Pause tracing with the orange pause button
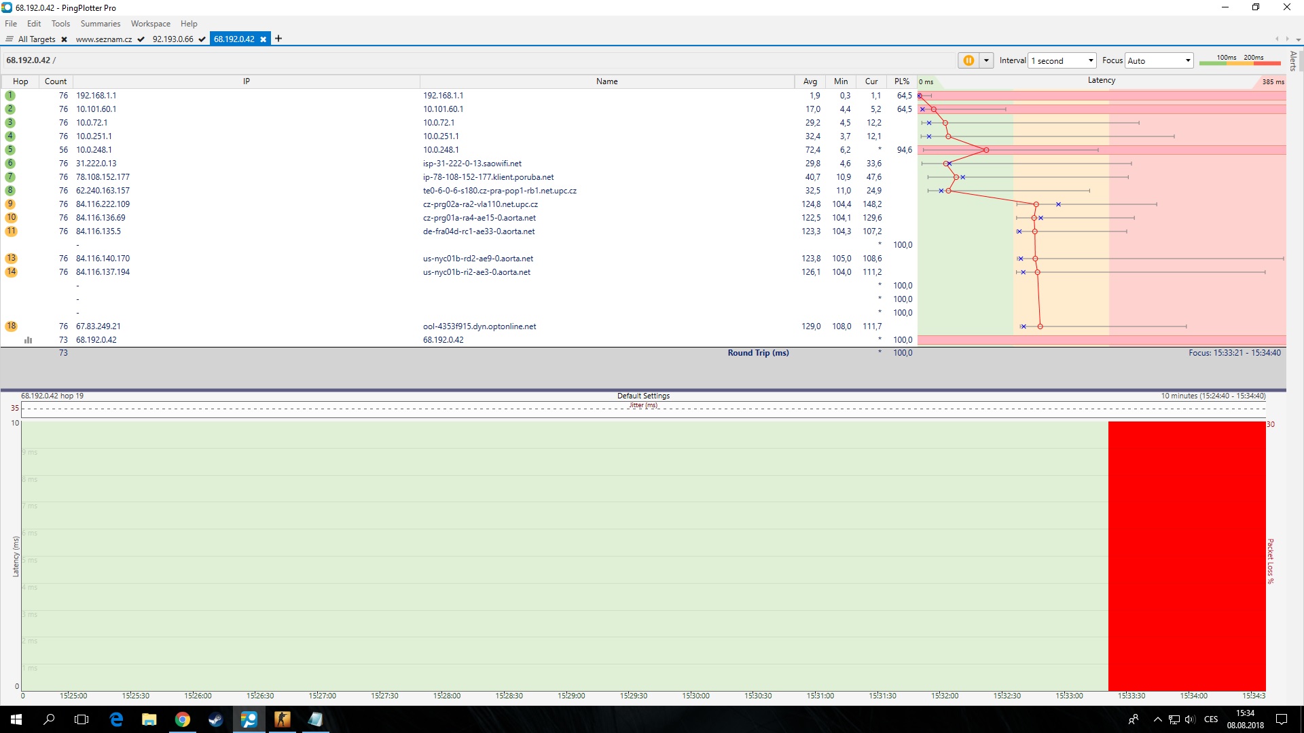The image size is (1304, 733). [x=968, y=60]
